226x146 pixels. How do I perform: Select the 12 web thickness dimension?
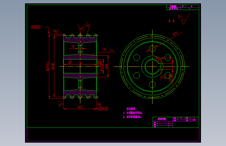73,46
